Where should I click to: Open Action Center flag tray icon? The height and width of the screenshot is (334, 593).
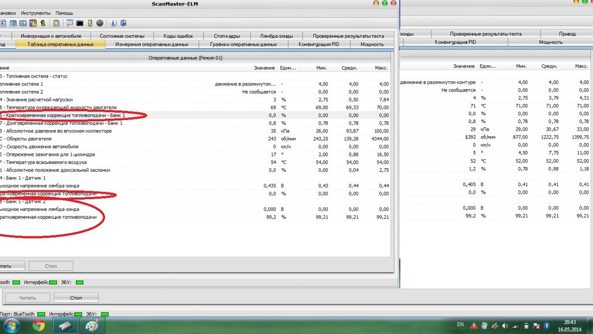(x=536, y=325)
